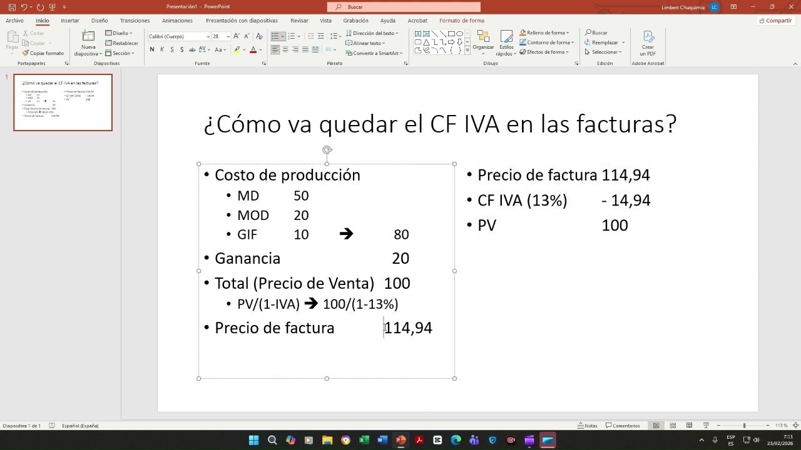Toggle strikethrough abc formatting

(193, 49)
